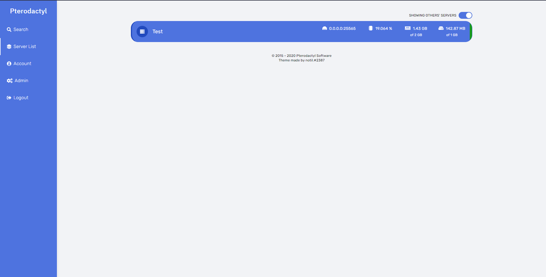Click the Test server's round icon
This screenshot has width=546, height=277.
(142, 32)
